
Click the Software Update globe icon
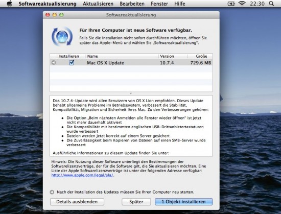62,37
